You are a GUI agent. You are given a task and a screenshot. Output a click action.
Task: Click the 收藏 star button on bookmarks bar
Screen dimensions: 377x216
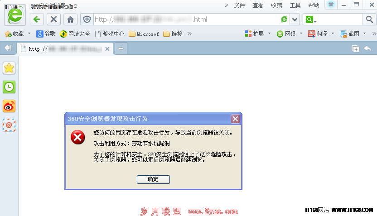pos(14,34)
